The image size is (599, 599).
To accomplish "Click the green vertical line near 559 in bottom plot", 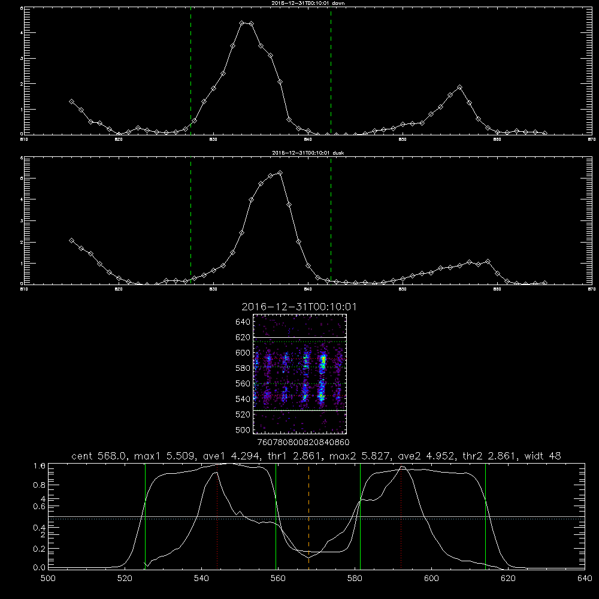I will (x=276, y=516).
